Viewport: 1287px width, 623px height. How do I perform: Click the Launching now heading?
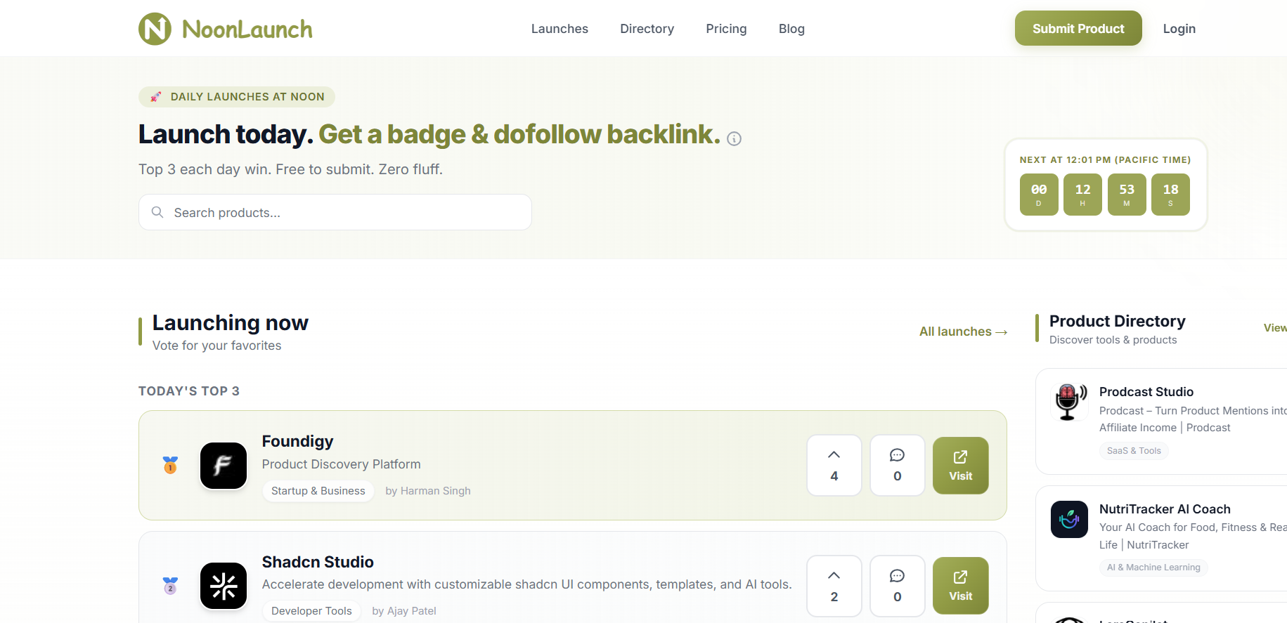point(231,322)
